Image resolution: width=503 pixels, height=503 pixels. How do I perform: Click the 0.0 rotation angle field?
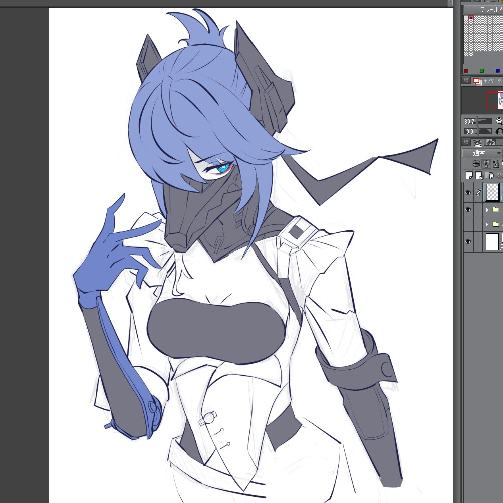pos(469,132)
